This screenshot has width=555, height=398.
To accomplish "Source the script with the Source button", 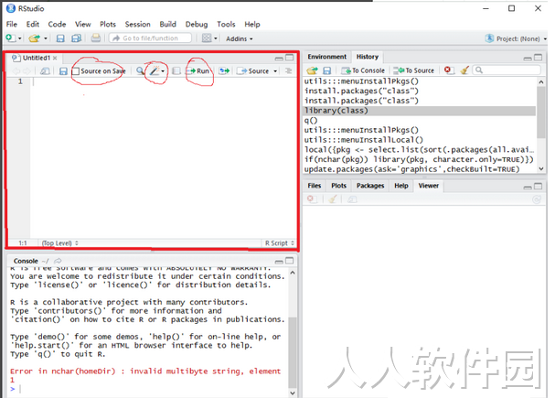I will point(252,71).
